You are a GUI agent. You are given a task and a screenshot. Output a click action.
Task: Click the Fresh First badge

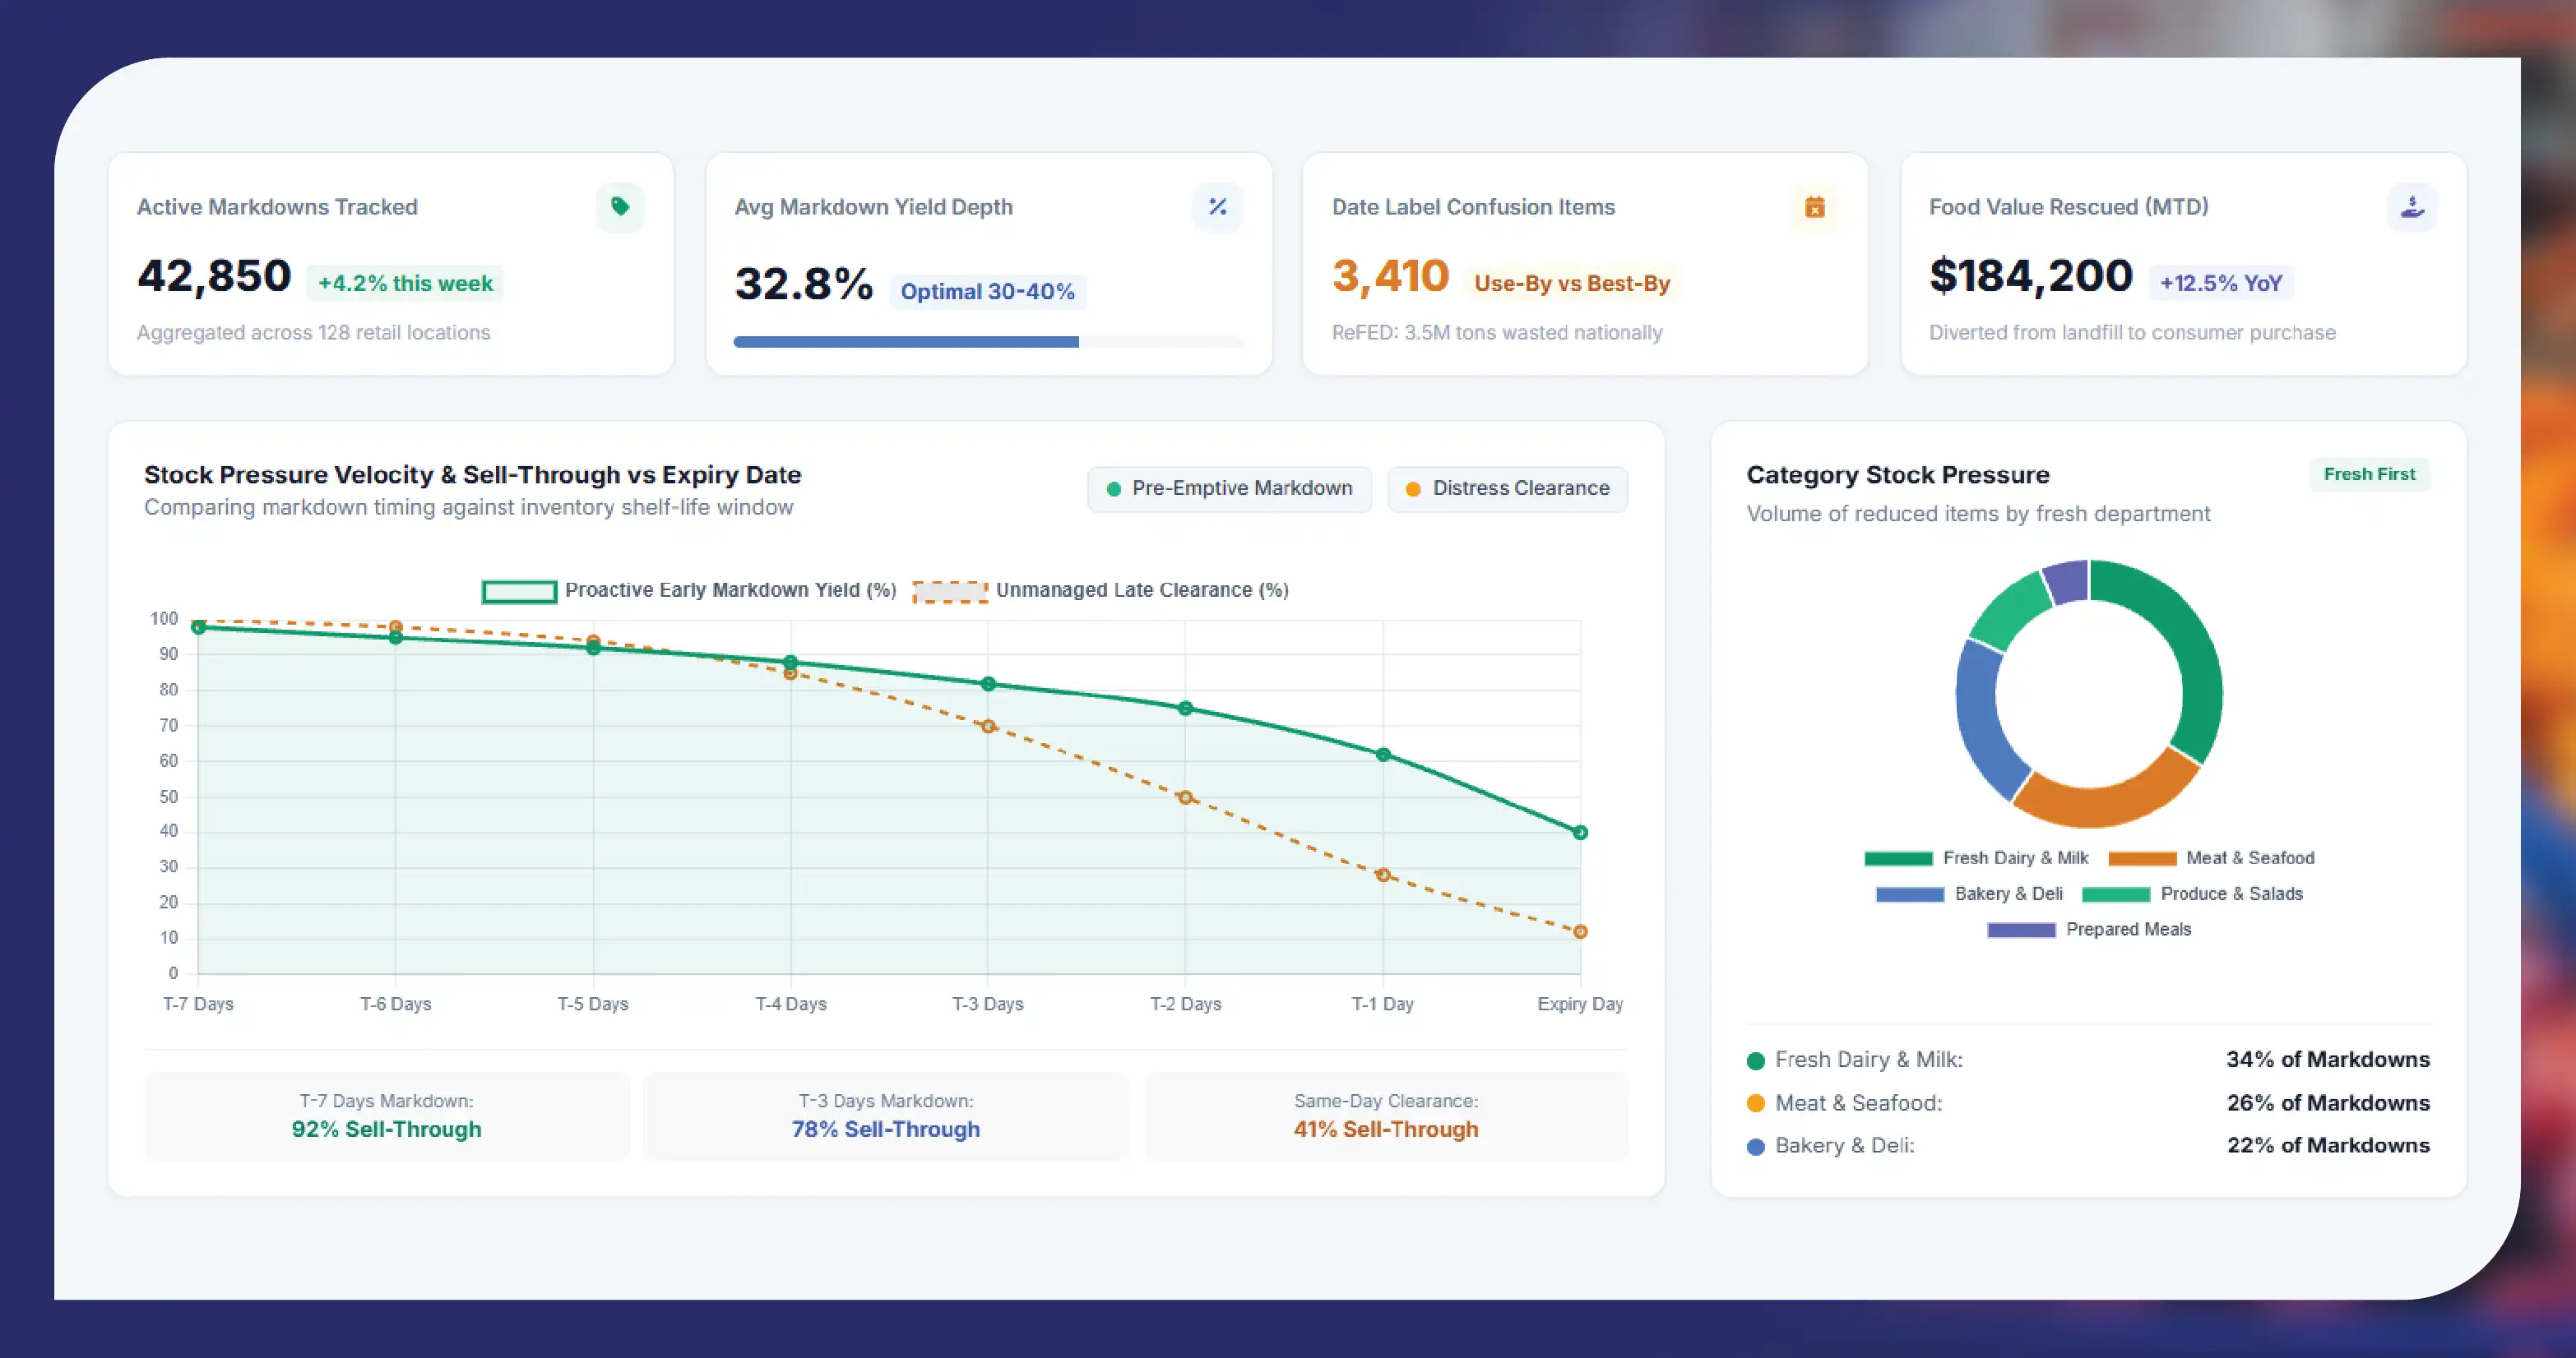click(x=2369, y=473)
